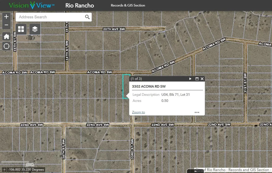Return to the default map extent
This screenshot has width=272, height=173.
[x=6, y=36]
